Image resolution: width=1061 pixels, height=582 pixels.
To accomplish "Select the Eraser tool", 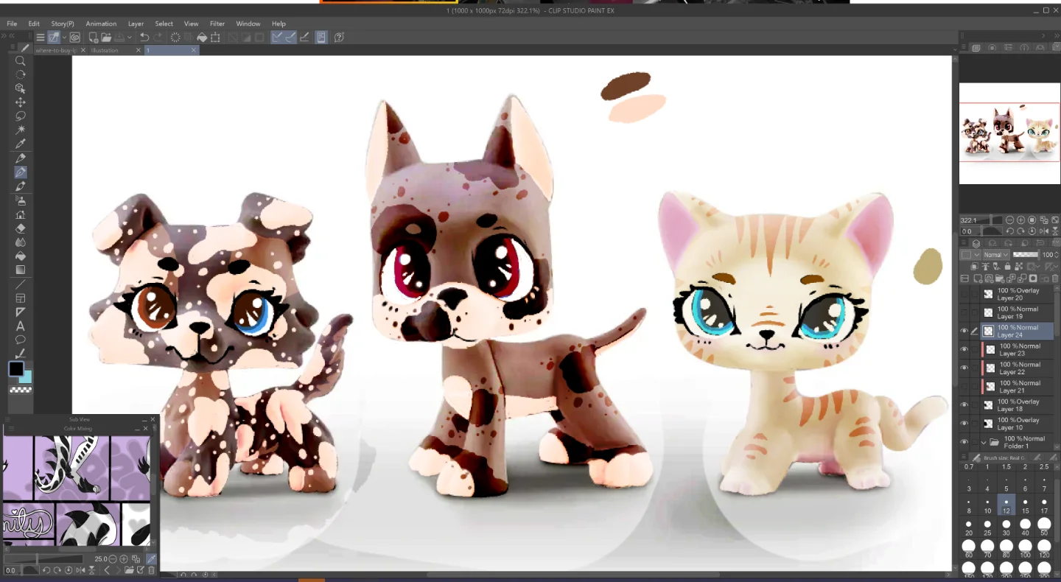I will [x=21, y=228].
